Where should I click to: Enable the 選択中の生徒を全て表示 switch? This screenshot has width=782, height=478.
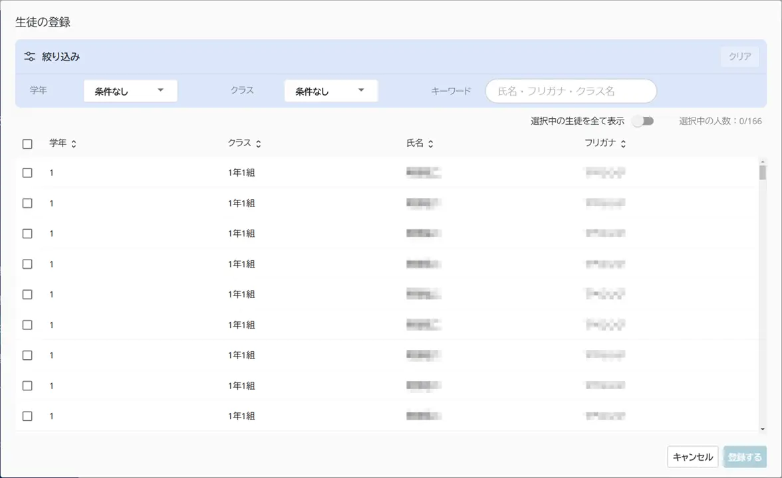(x=642, y=121)
